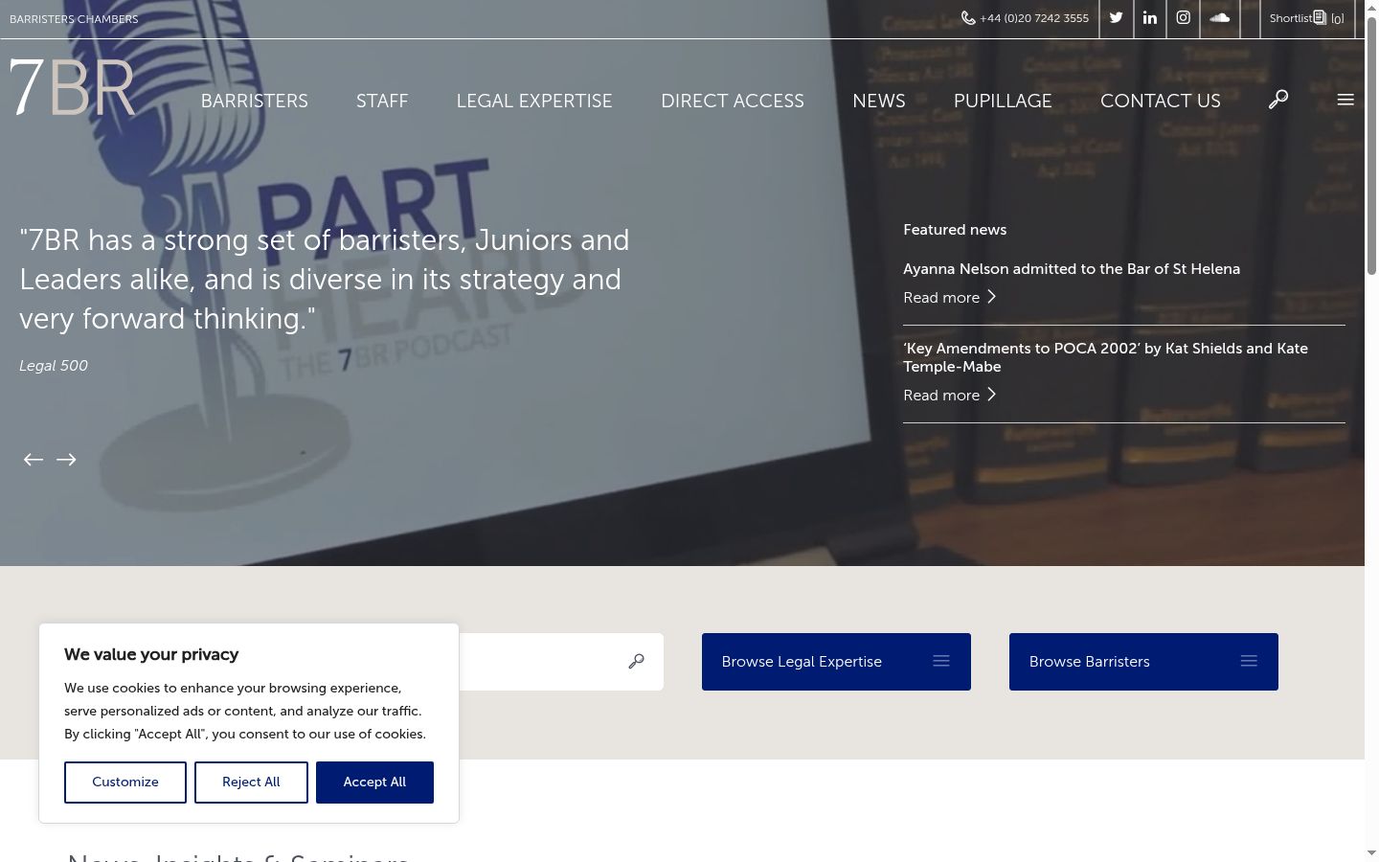This screenshot has width=1379, height=862.
Task: Open the Twitter social icon
Action: click(x=1116, y=18)
